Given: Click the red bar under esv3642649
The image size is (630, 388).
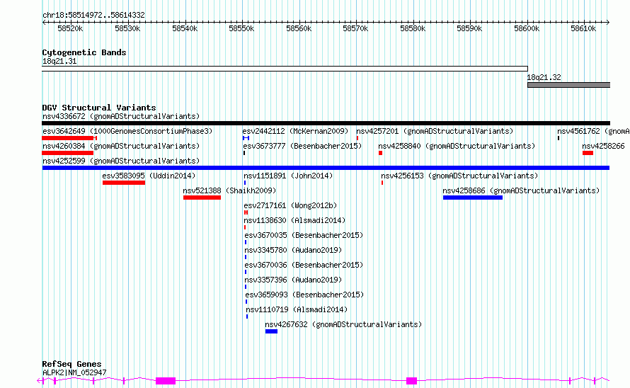Looking at the screenshot, I should pyautogui.click(x=69, y=138).
